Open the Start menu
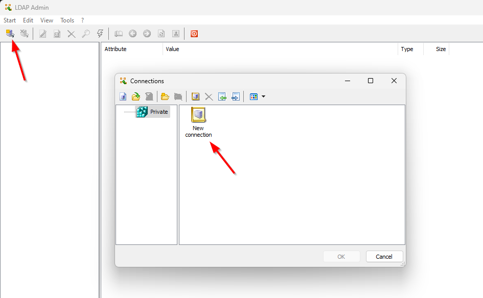The height and width of the screenshot is (298, 483). pyautogui.click(x=10, y=20)
